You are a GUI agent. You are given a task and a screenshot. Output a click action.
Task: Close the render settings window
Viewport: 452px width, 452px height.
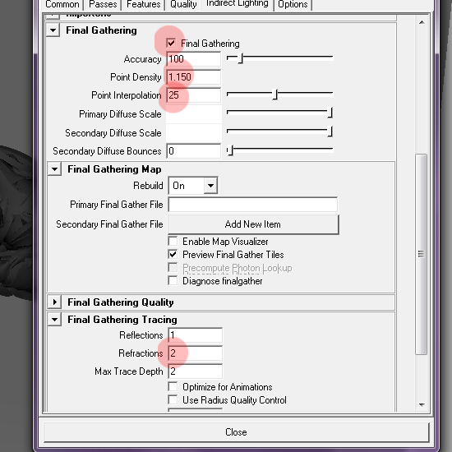tap(236, 432)
